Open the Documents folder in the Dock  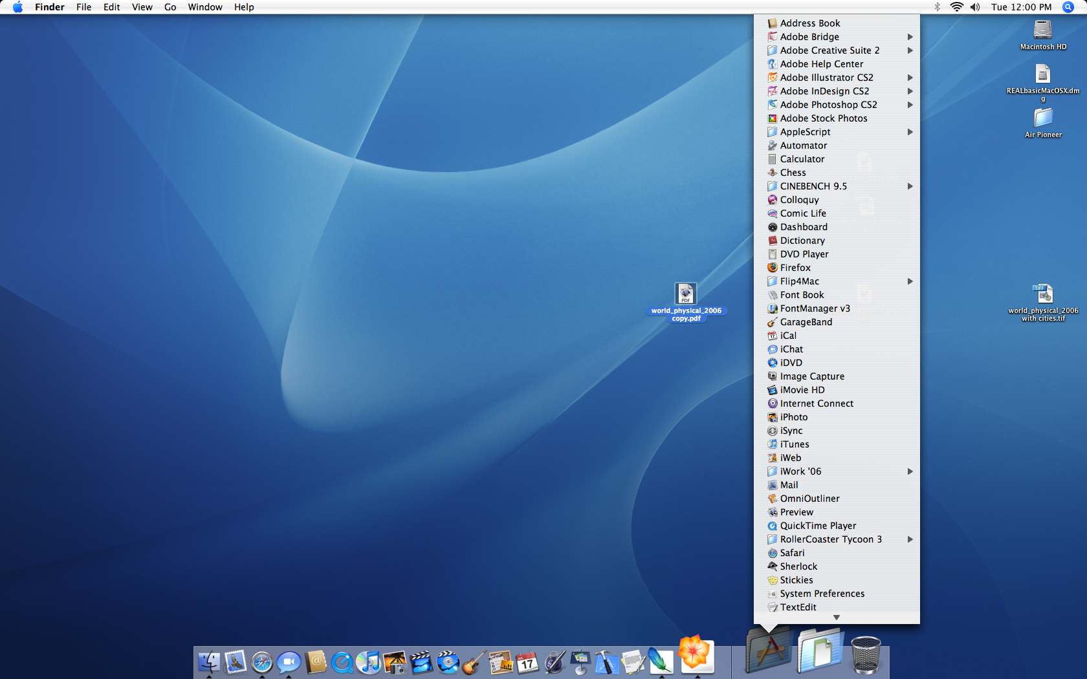[x=820, y=651]
